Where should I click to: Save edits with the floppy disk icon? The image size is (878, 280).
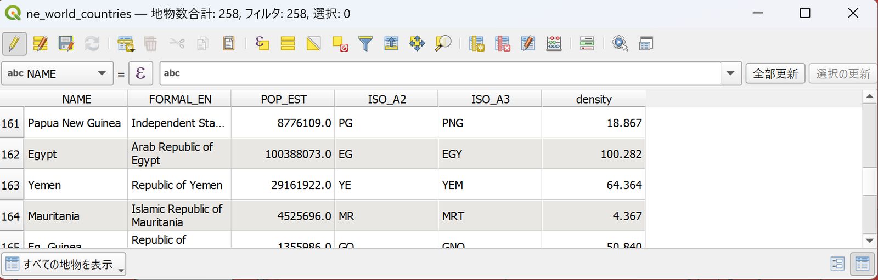point(66,43)
